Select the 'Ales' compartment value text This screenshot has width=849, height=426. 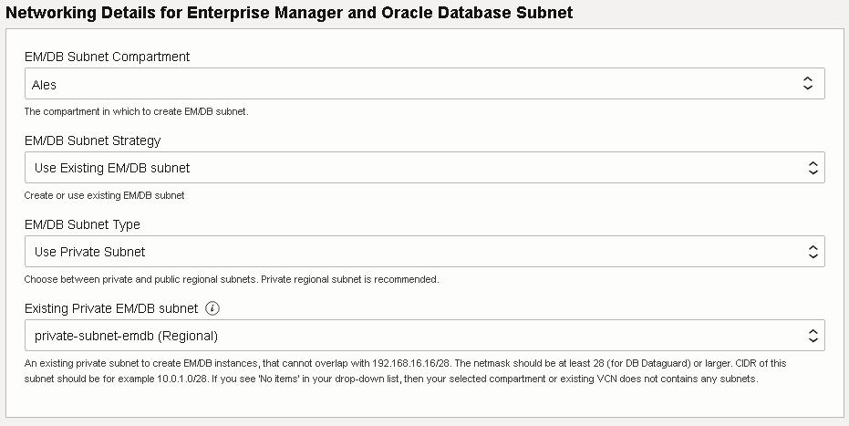click(45, 85)
